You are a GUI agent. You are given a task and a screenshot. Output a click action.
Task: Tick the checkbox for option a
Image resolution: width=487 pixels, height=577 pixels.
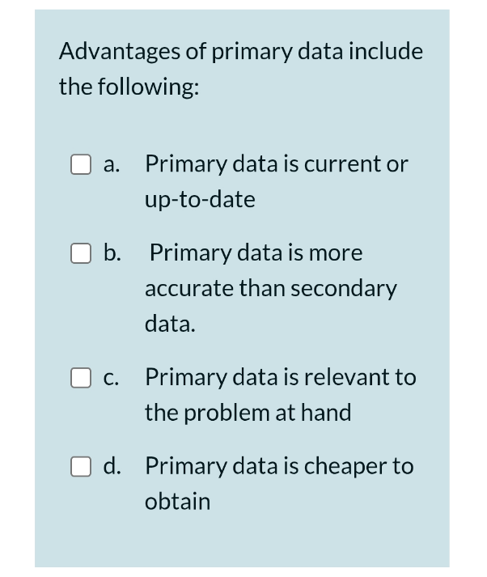81,164
